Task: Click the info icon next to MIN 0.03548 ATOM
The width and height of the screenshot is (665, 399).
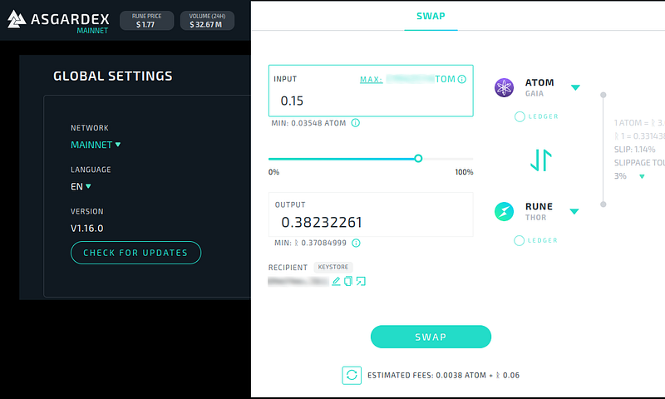Action: click(356, 123)
